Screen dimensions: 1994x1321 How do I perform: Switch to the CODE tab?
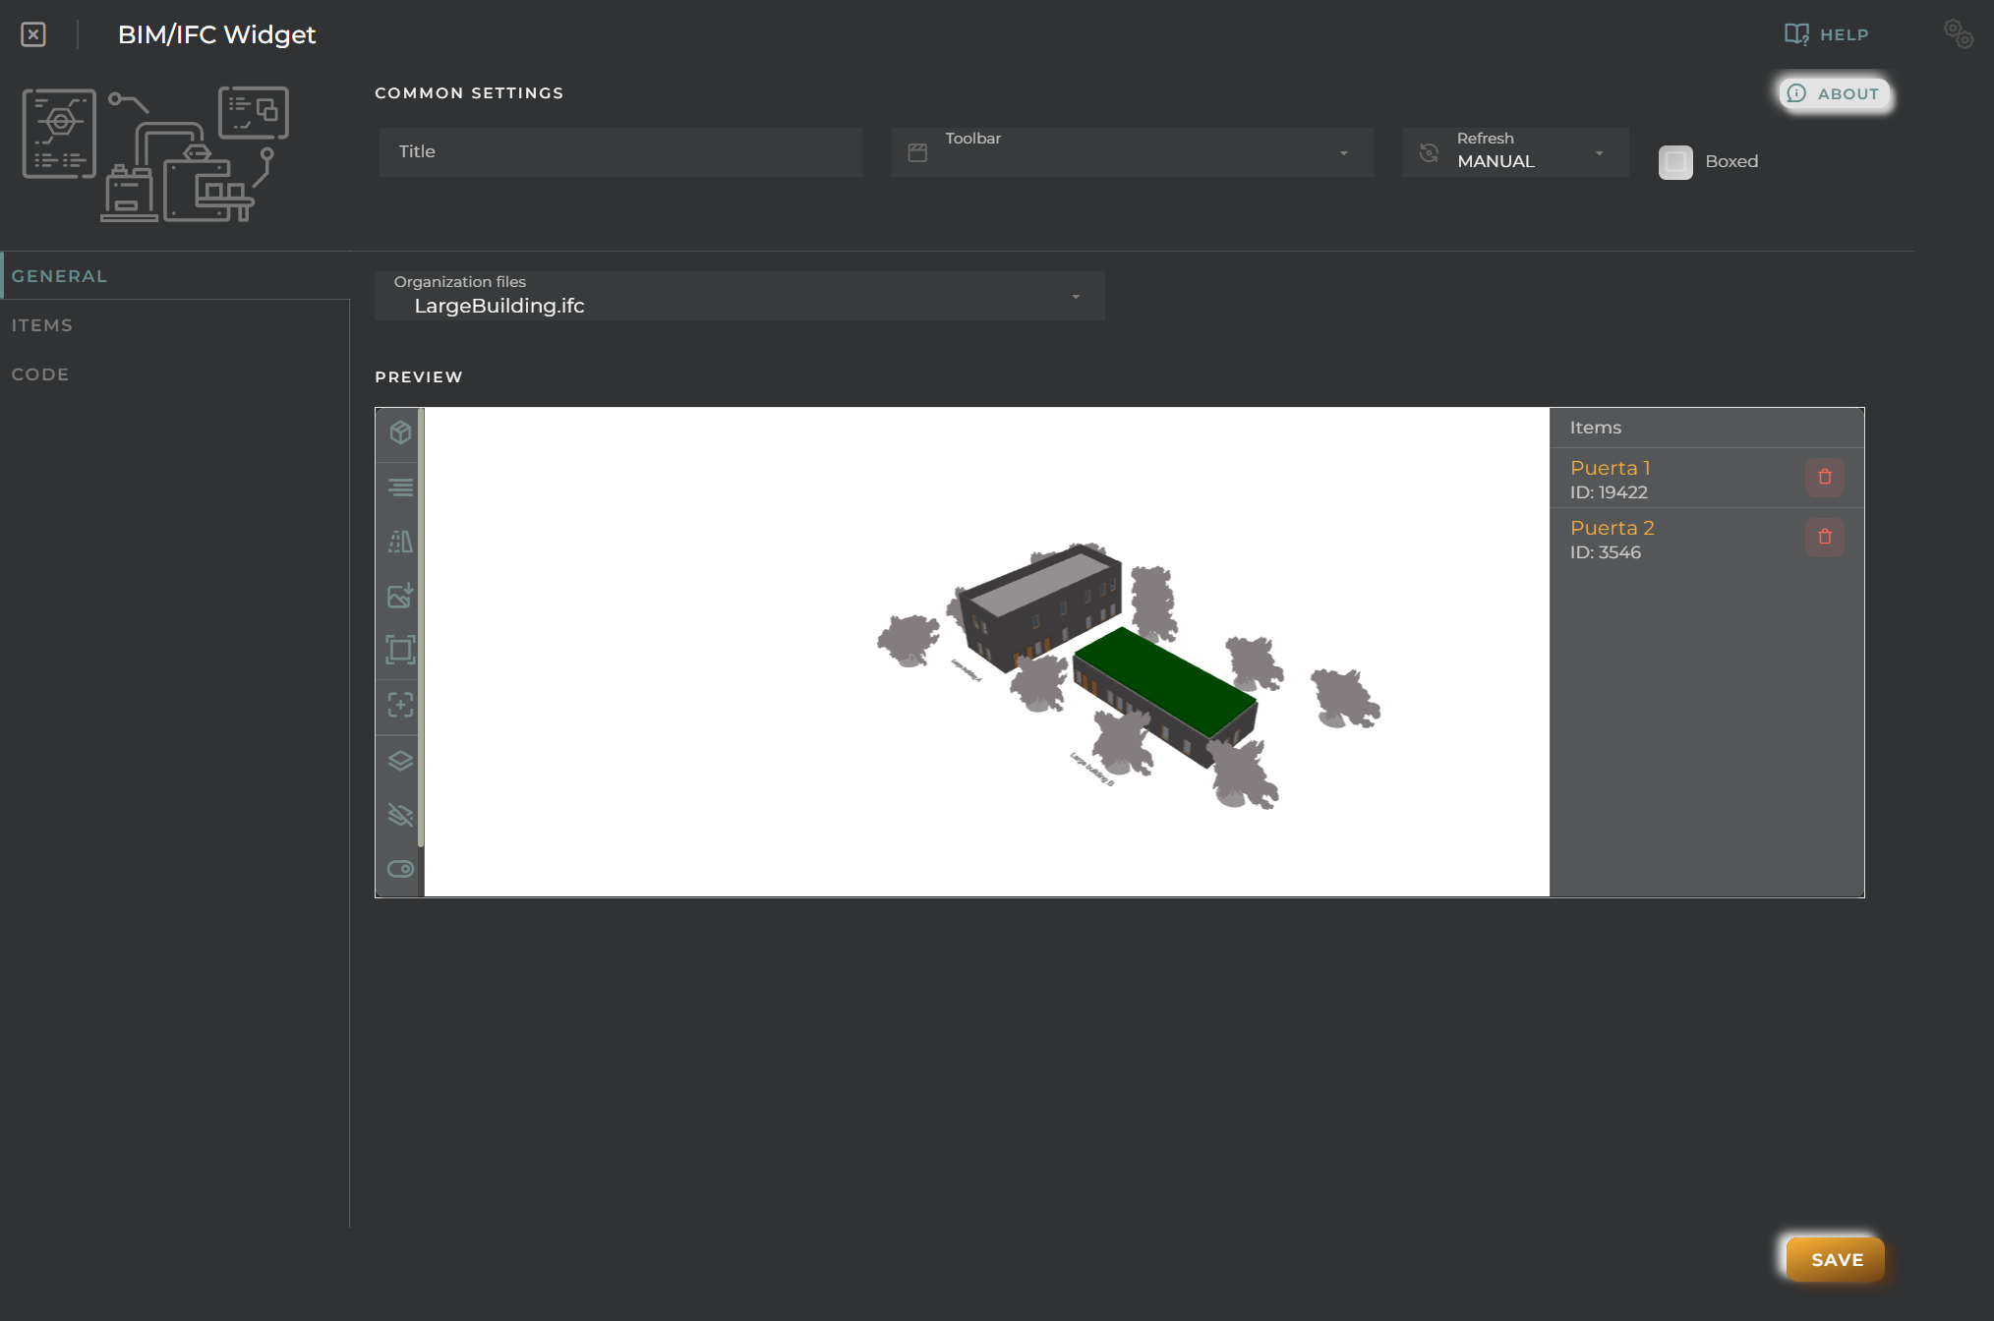(39, 373)
